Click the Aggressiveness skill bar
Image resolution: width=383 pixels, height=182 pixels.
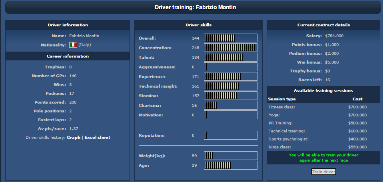click(231, 67)
